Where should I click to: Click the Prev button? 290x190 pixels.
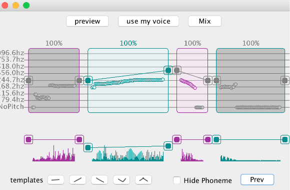[257, 179]
